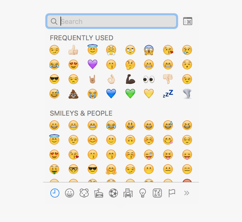The image size is (242, 222).
Task: Open the full Character Viewer window icon
Action: pos(187,21)
